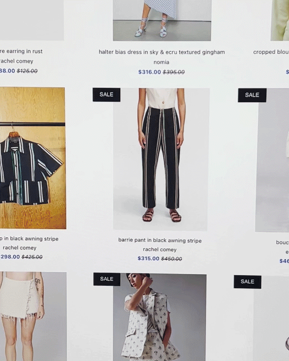Click the halter dress product photo

[x=162, y=20]
